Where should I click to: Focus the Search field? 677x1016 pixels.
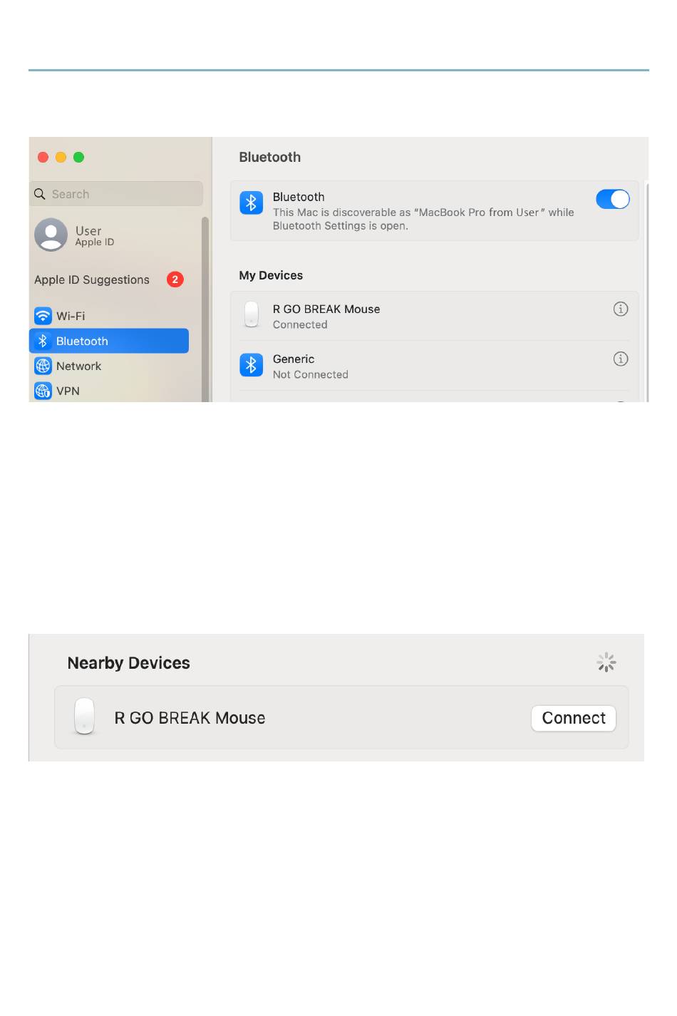tap(116, 194)
